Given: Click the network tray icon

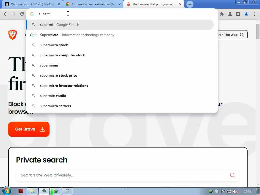Looking at the screenshot, I should point(229,191).
